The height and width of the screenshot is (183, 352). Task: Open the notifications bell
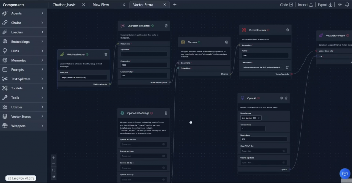tap(347, 4)
